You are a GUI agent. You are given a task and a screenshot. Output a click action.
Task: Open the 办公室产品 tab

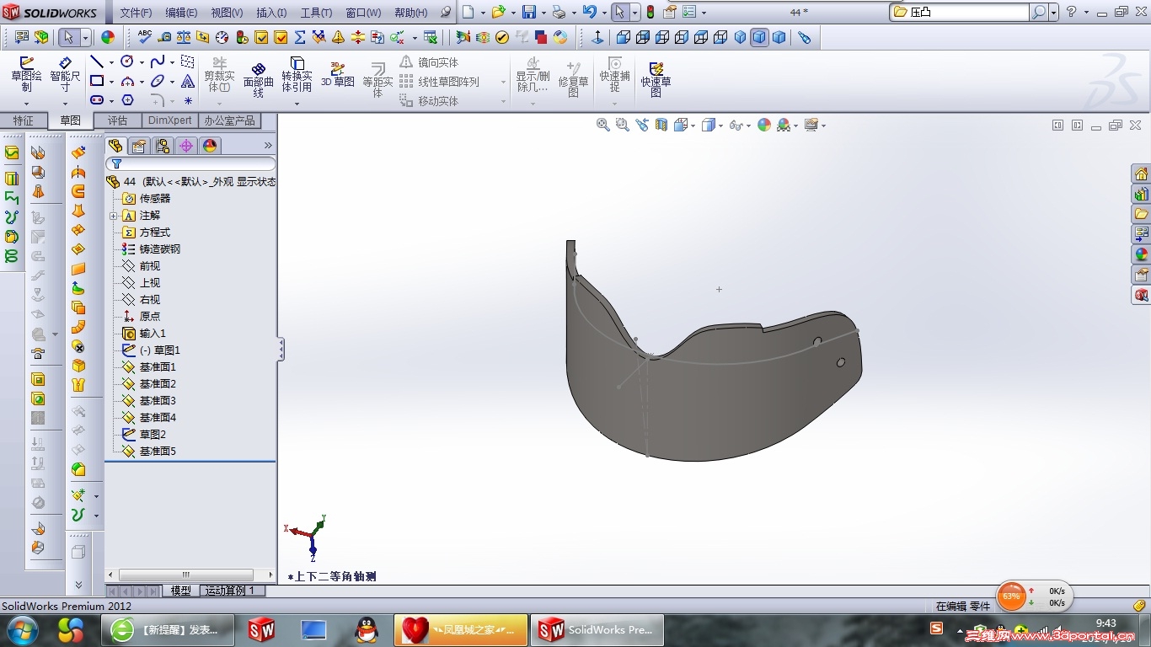(229, 120)
